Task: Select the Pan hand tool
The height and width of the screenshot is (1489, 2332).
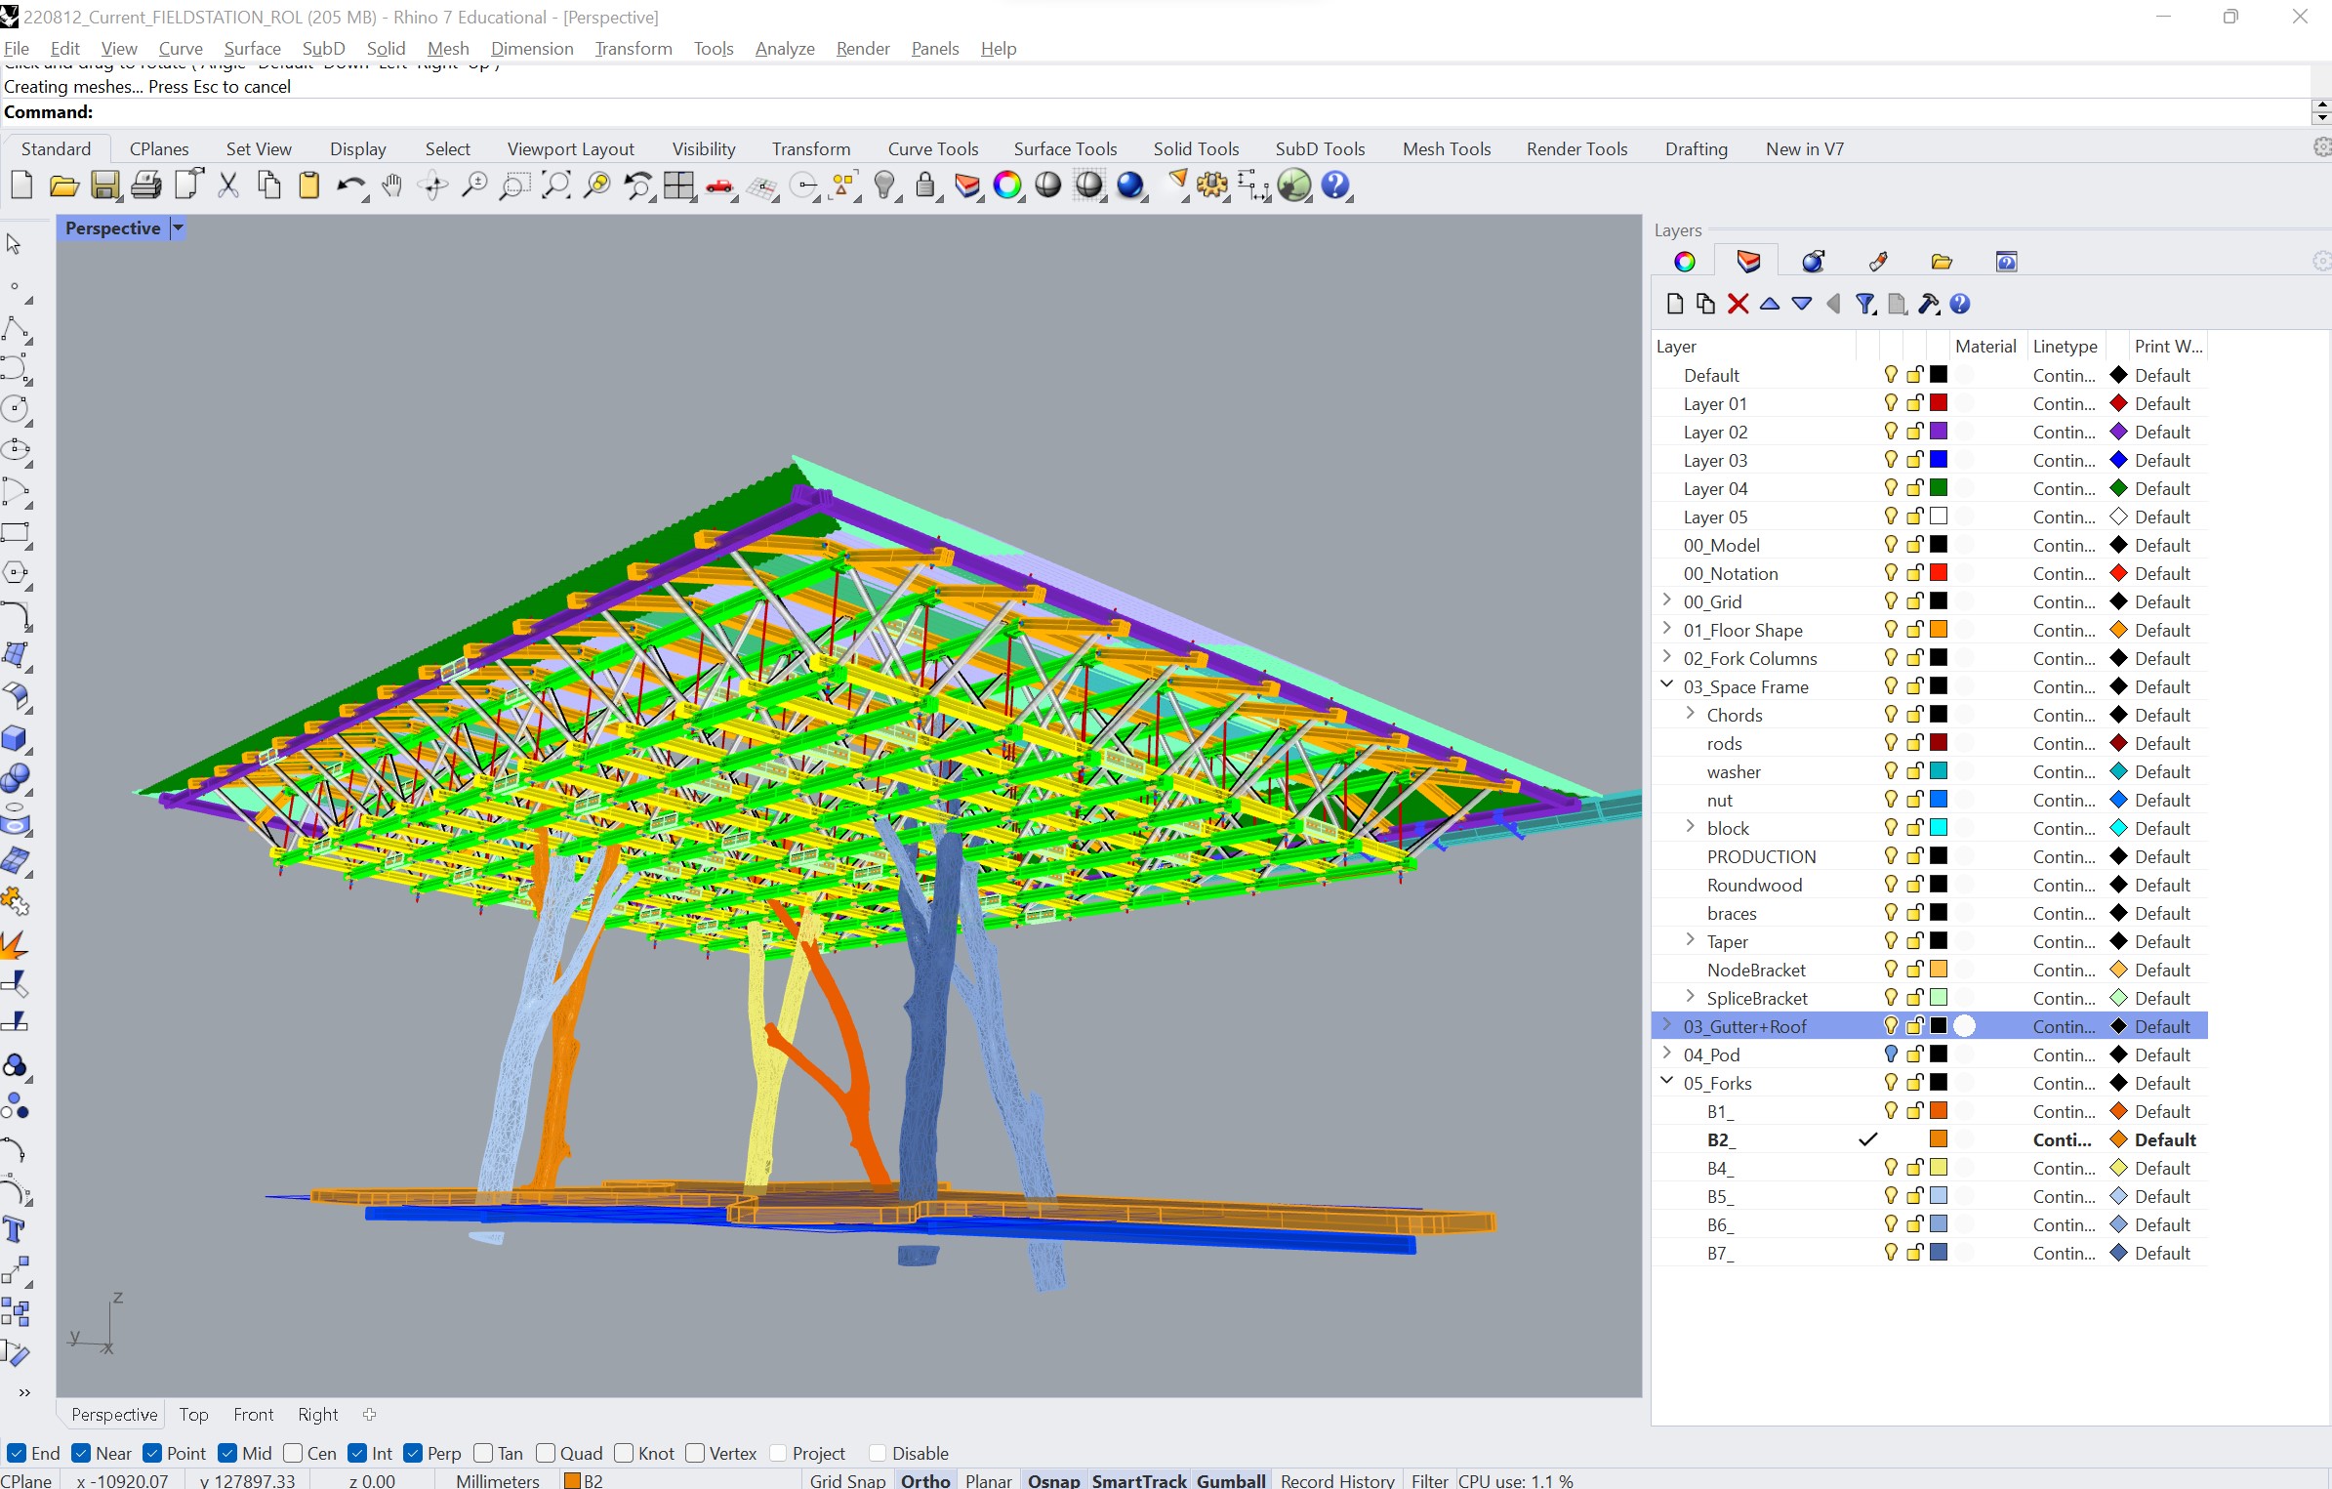Action: point(392,186)
